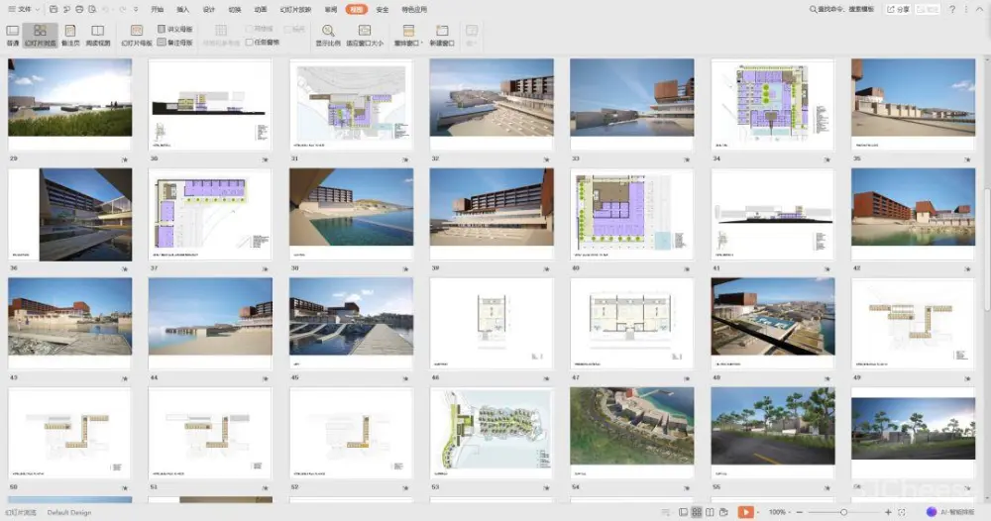Click the New Window icon
This screenshot has height=521, width=991.
pyautogui.click(x=442, y=35)
